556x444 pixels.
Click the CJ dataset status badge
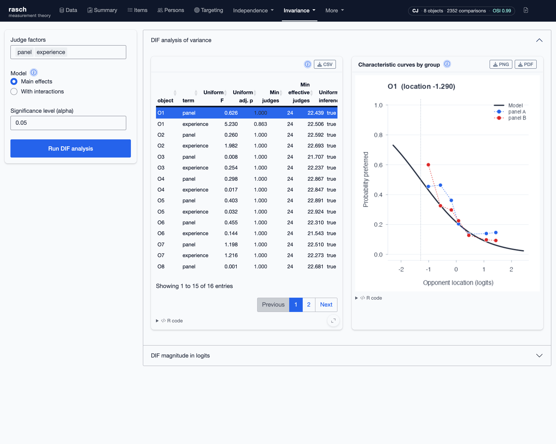(x=461, y=11)
